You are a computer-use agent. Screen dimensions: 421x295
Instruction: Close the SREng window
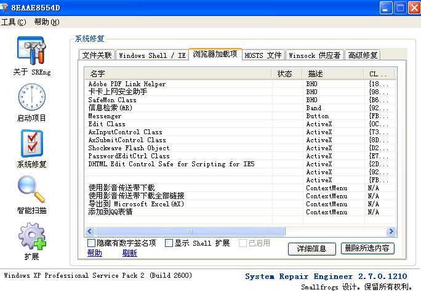coord(415,7)
